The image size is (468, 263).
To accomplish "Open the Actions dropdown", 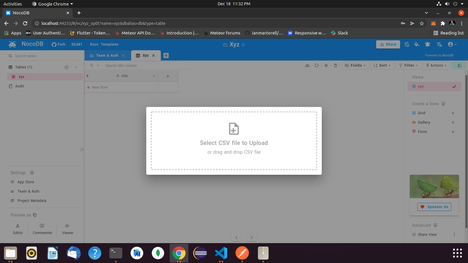I will 436,65.
